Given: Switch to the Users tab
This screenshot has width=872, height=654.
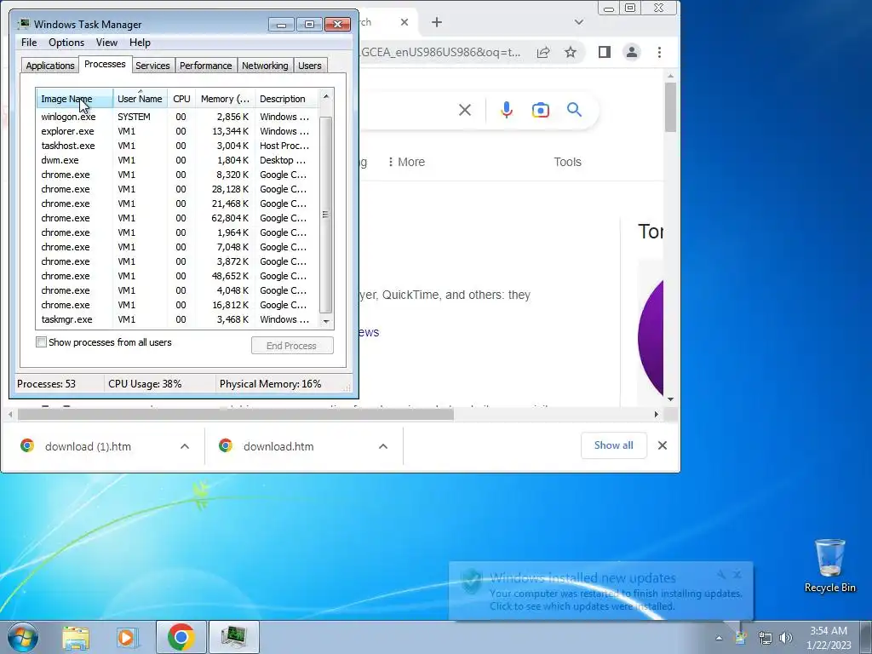Looking at the screenshot, I should point(310,66).
